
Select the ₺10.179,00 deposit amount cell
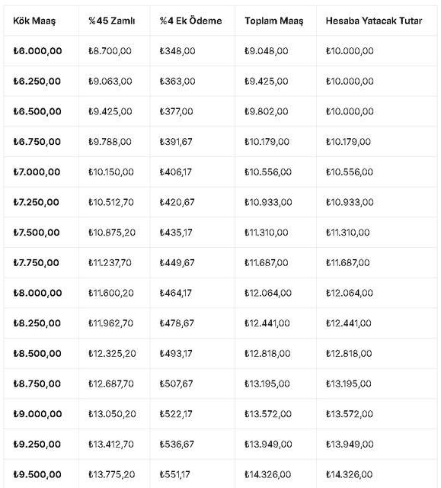pyautogui.click(x=348, y=142)
